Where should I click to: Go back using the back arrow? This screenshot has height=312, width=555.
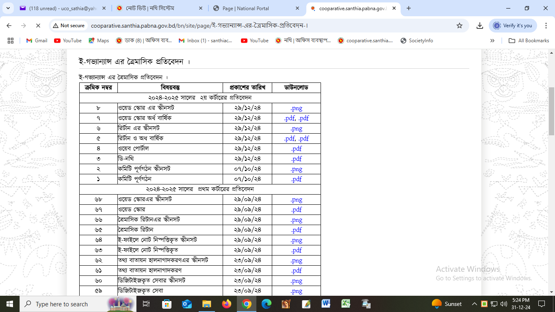coord(9,26)
